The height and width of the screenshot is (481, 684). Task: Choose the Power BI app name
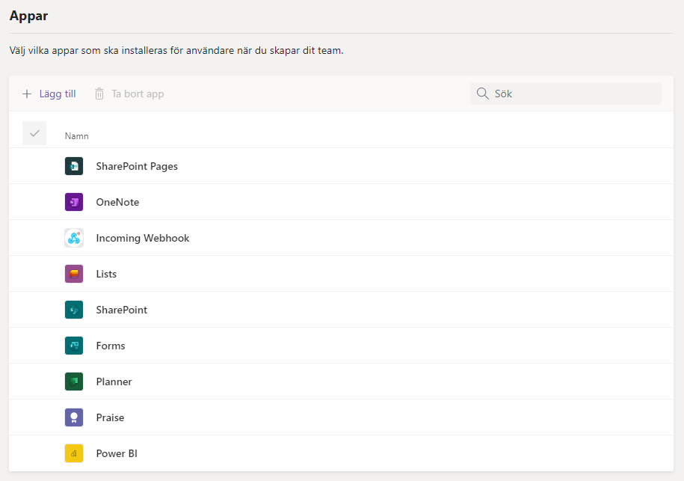(117, 453)
